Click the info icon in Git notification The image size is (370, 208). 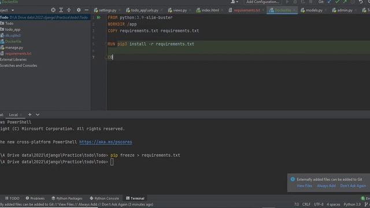[x=293, y=179]
